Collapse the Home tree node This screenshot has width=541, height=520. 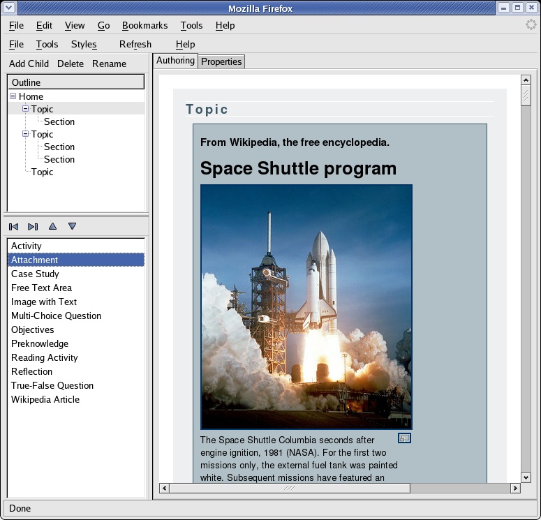tap(13, 96)
